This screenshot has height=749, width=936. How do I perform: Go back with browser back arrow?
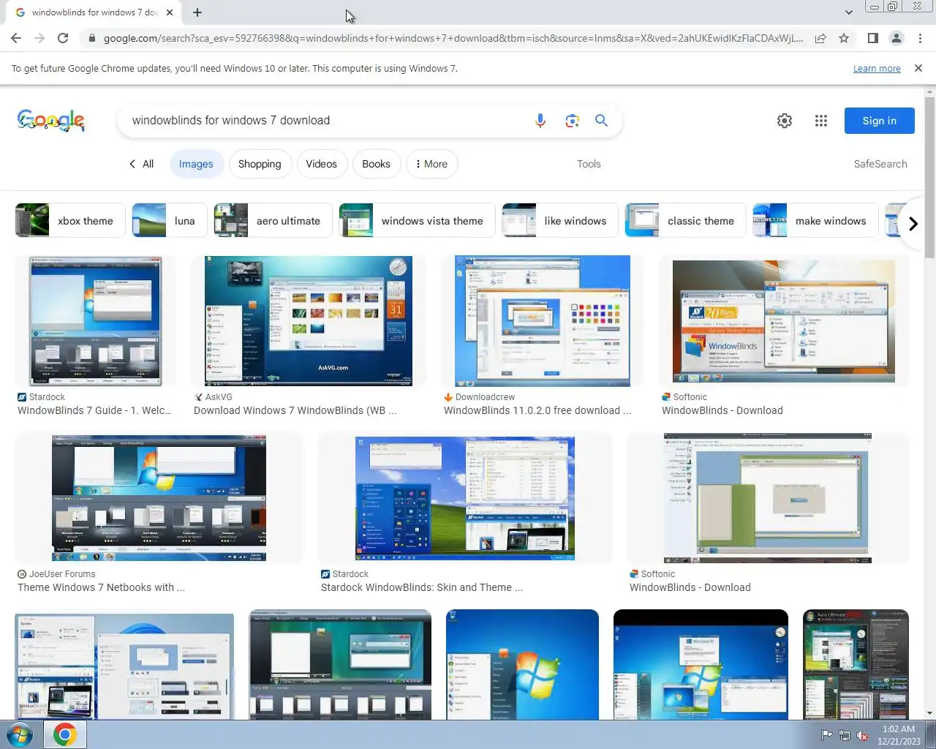16,38
